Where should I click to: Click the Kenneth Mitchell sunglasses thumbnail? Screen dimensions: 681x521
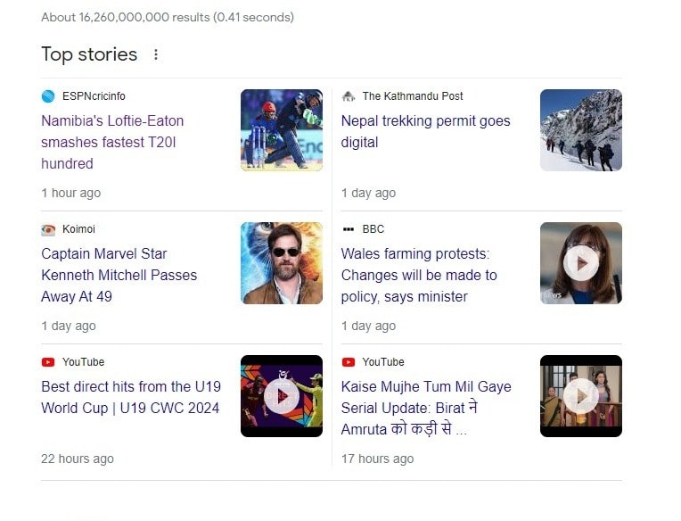[x=282, y=263]
